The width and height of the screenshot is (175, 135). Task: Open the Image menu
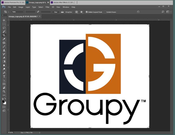pos(21,7)
